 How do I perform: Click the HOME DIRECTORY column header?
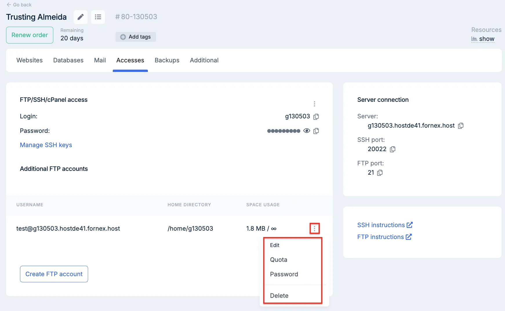(x=189, y=205)
